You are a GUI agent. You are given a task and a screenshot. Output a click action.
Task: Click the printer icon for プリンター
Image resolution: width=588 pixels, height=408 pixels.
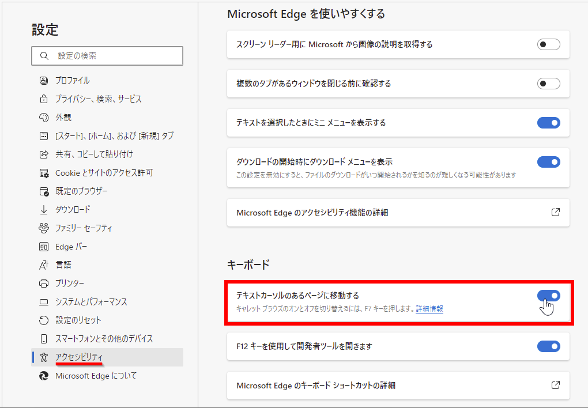click(x=44, y=284)
